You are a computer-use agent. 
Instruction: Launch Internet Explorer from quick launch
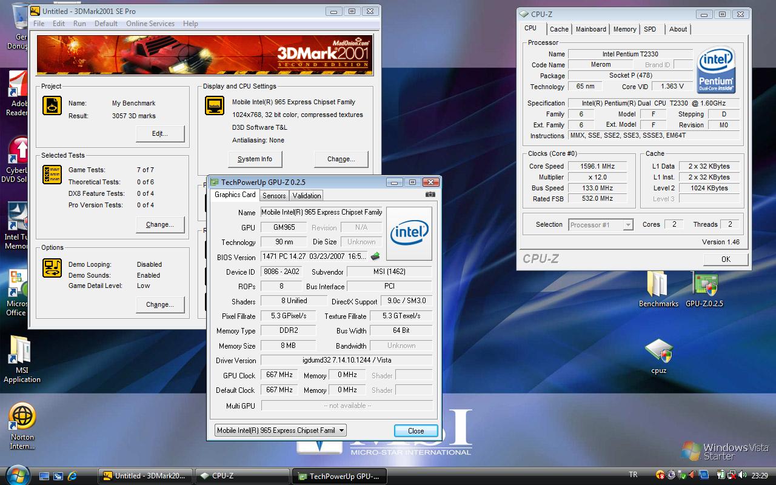pyautogui.click(x=72, y=476)
